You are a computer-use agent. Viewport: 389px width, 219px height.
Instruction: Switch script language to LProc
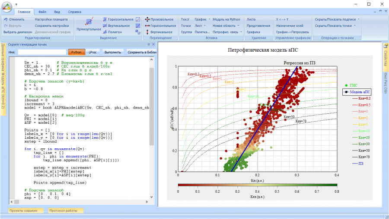pos(93,52)
